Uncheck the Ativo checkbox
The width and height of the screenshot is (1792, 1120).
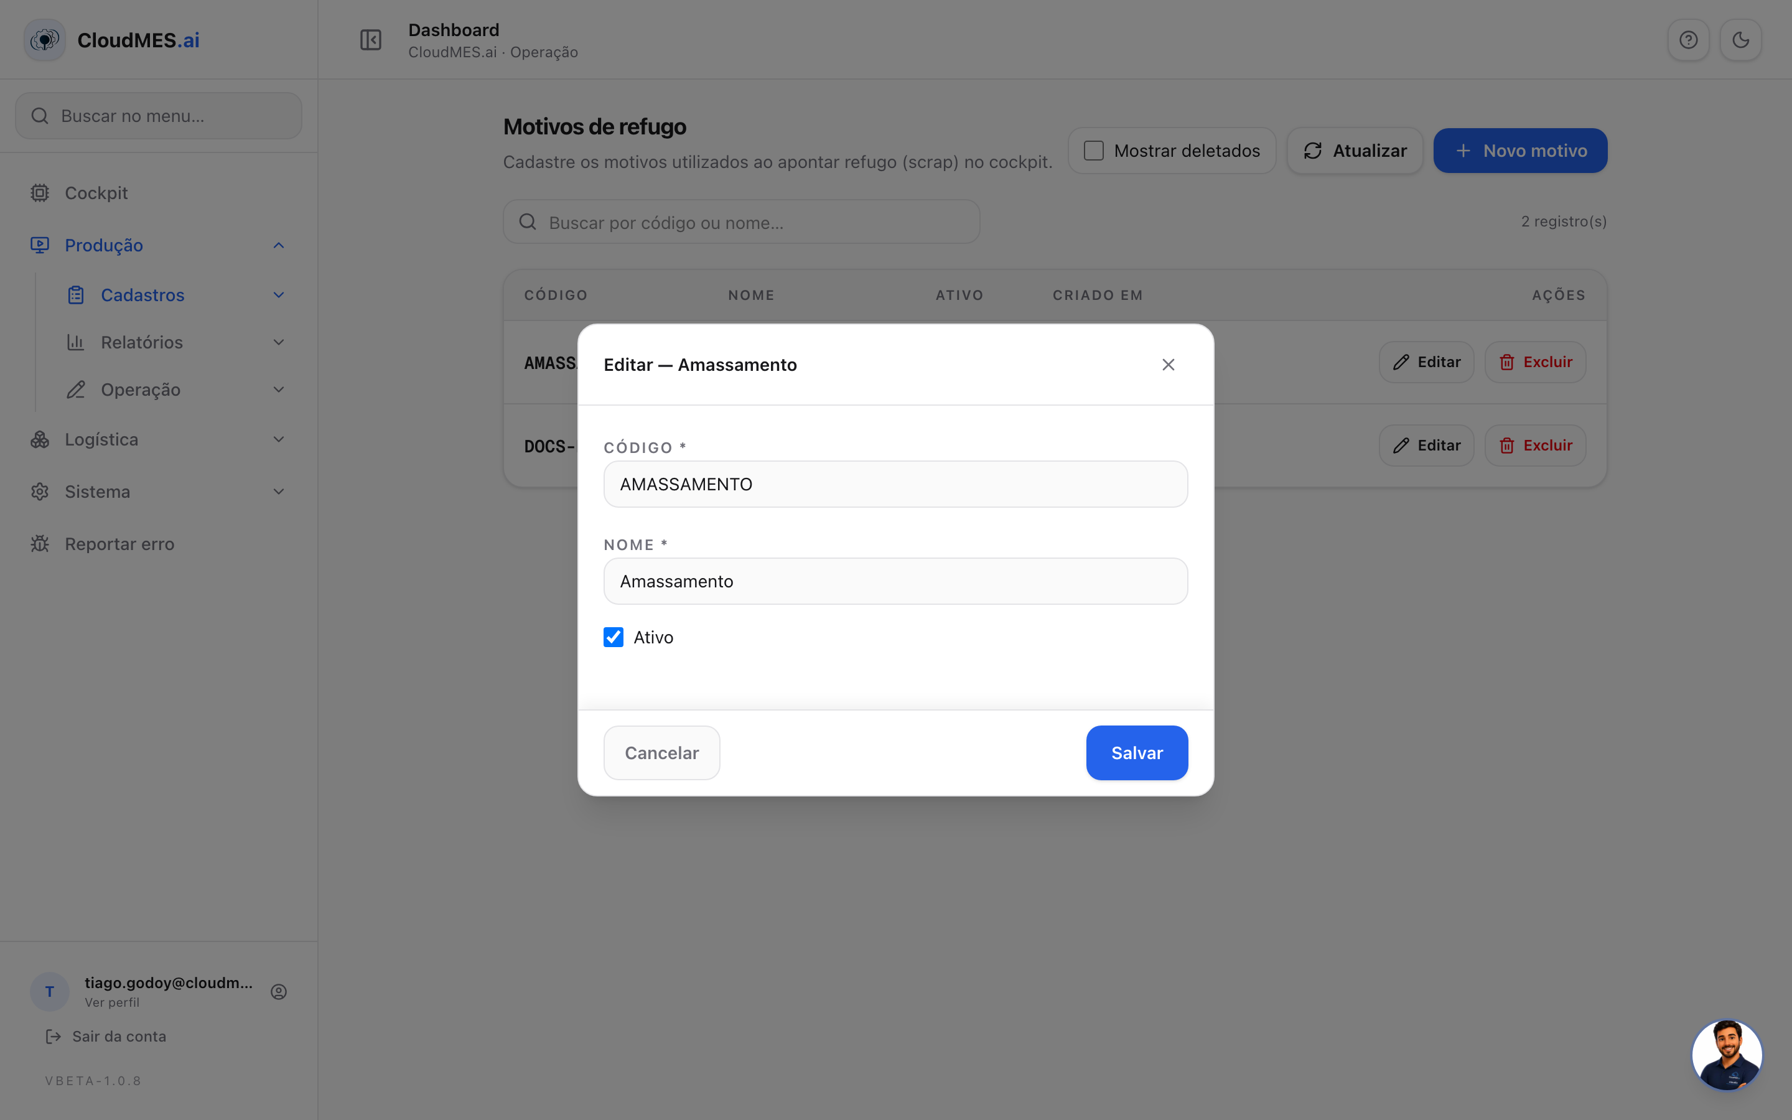point(613,637)
